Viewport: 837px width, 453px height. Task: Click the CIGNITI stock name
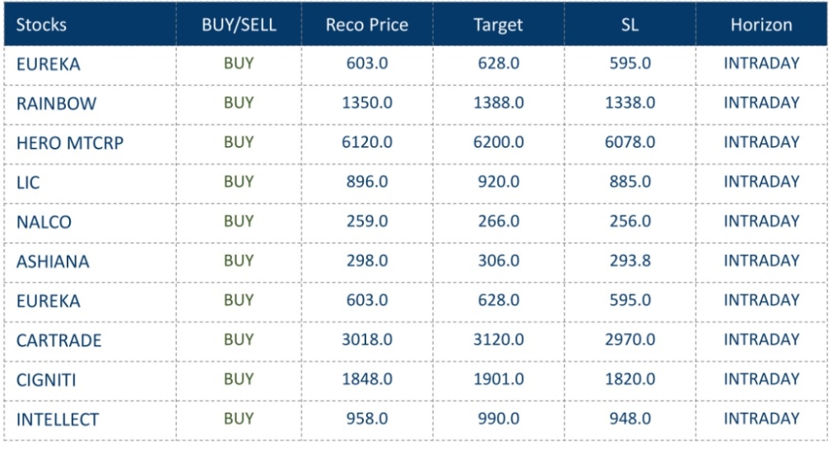(x=50, y=380)
